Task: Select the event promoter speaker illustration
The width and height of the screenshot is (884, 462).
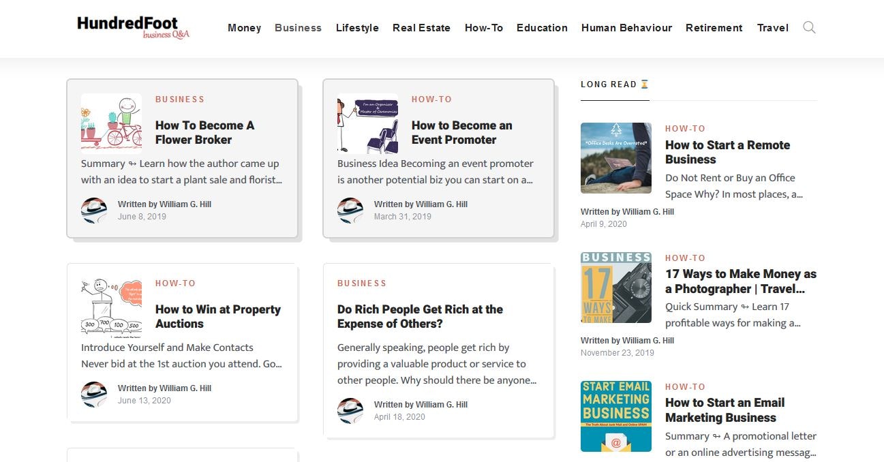Action: (x=367, y=121)
